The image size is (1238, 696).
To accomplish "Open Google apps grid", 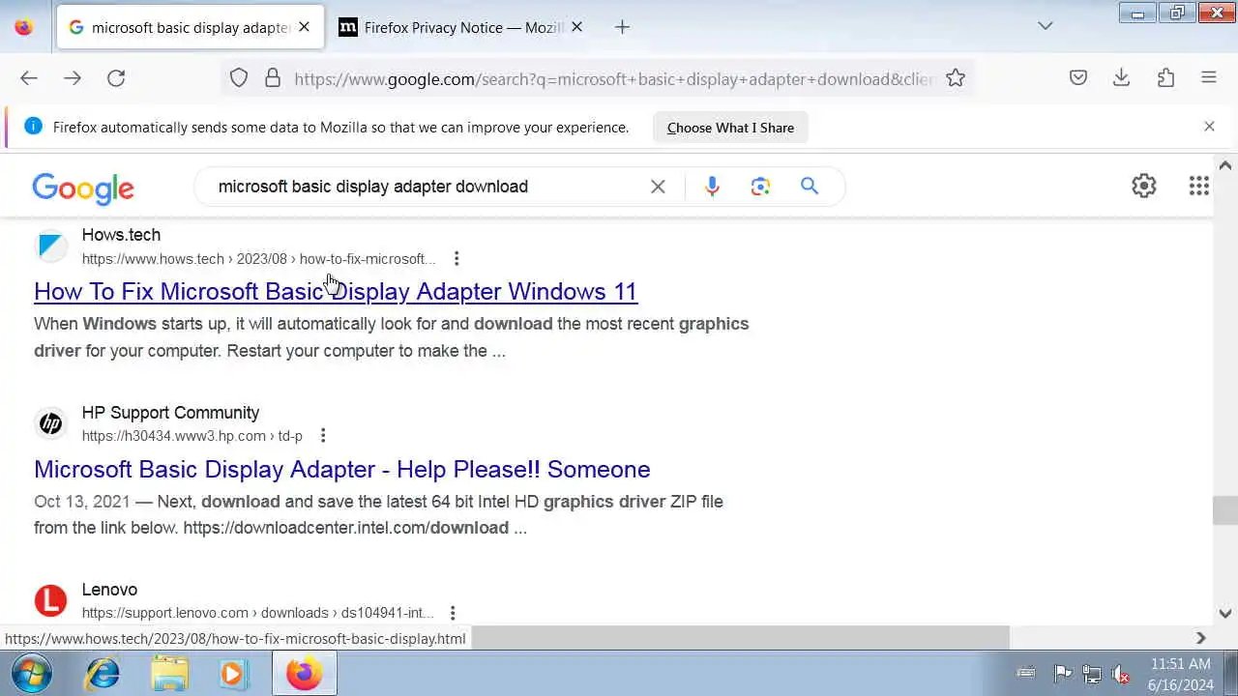I will pyautogui.click(x=1199, y=186).
